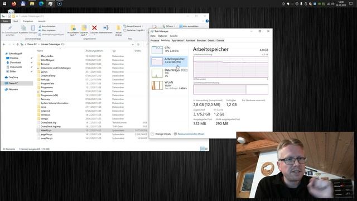Image resolution: width=357 pixels, height=201 pixels.
Task: Click Weniger Details in Task Manager
Action: click(161, 134)
